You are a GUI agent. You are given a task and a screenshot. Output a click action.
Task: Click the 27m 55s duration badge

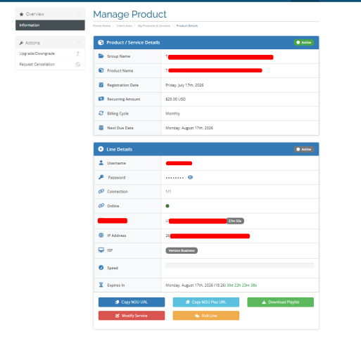coord(235,221)
